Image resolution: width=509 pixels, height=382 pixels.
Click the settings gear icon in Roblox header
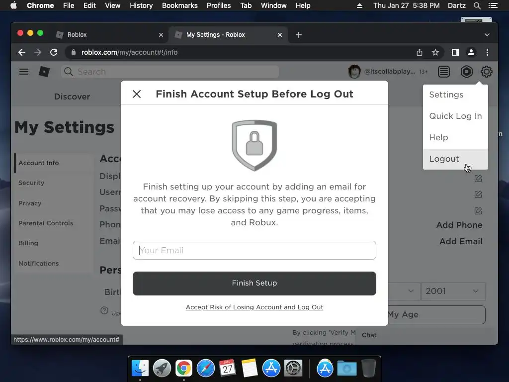486,72
